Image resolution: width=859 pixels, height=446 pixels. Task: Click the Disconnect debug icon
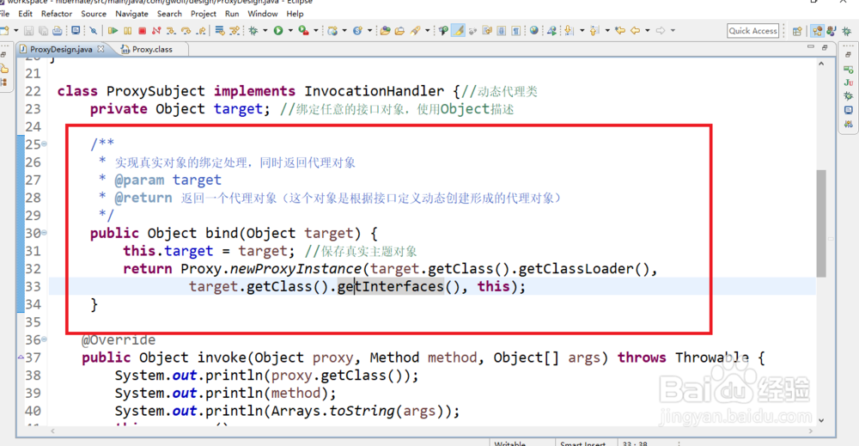156,31
